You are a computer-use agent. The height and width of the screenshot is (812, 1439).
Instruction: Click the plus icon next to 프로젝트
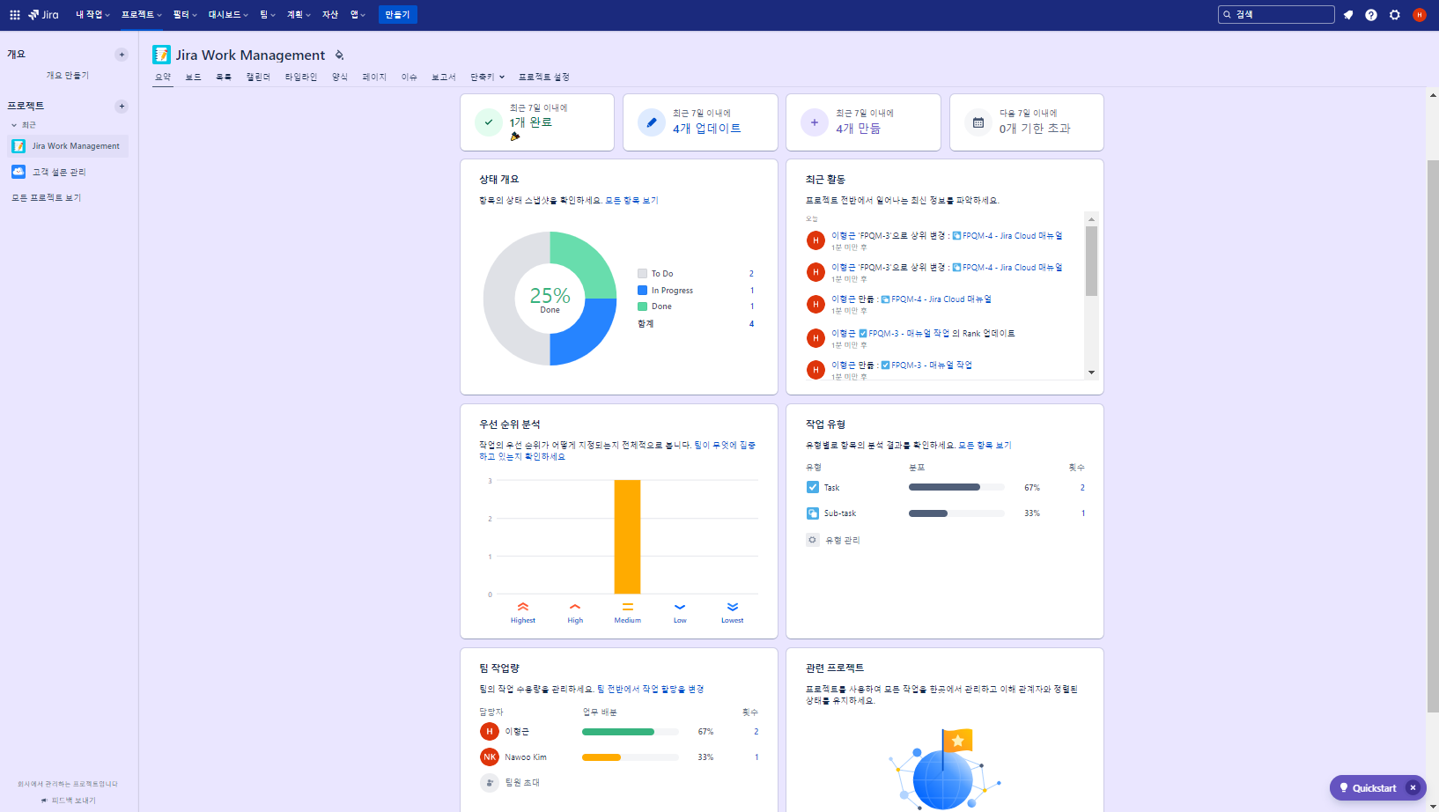tap(122, 107)
